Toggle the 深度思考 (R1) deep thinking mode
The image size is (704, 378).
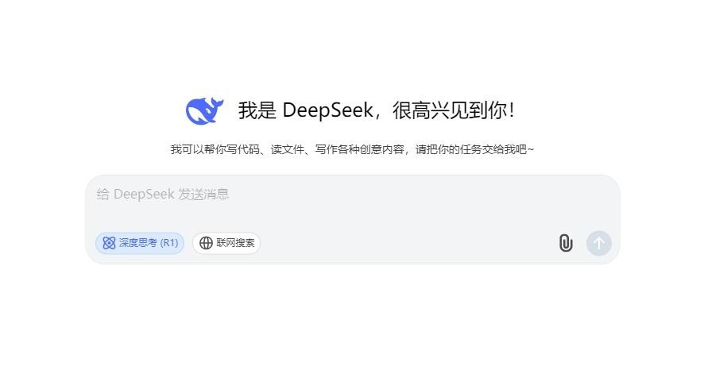point(140,243)
